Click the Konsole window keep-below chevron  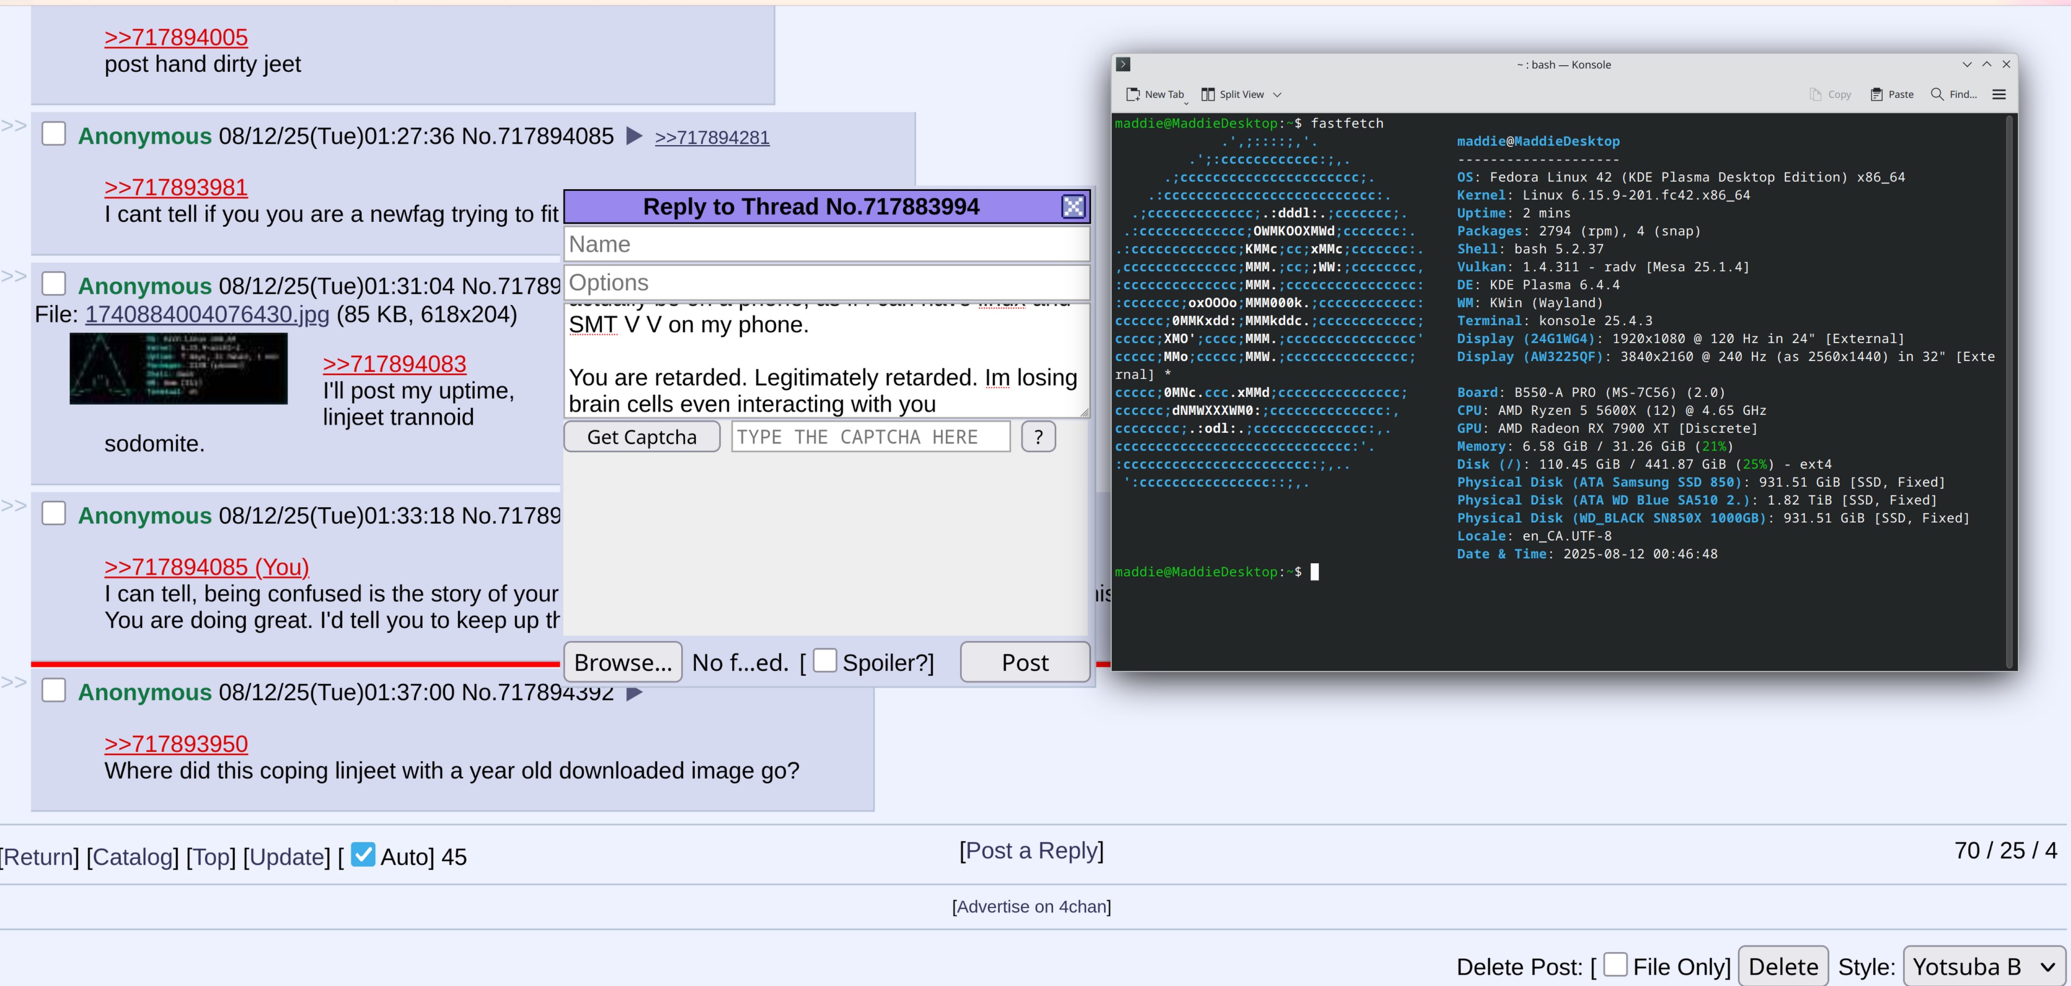(x=1967, y=64)
